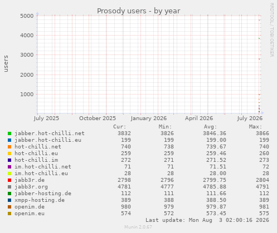The width and height of the screenshot is (277, 233).
Task: Click the April 2026 x-axis label
Action: pyautogui.click(x=199, y=118)
